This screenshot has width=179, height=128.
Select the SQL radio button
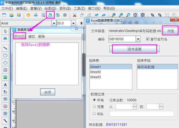[94, 113]
